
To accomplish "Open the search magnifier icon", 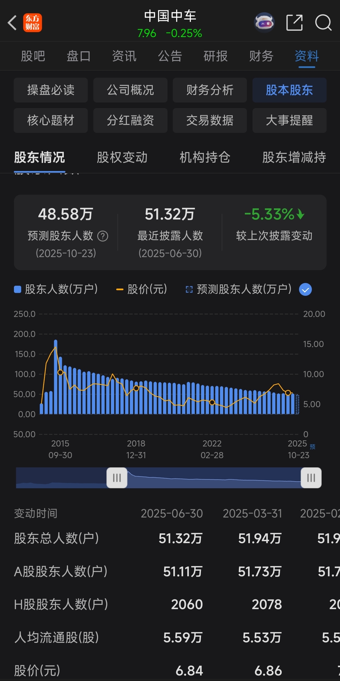I will [323, 23].
